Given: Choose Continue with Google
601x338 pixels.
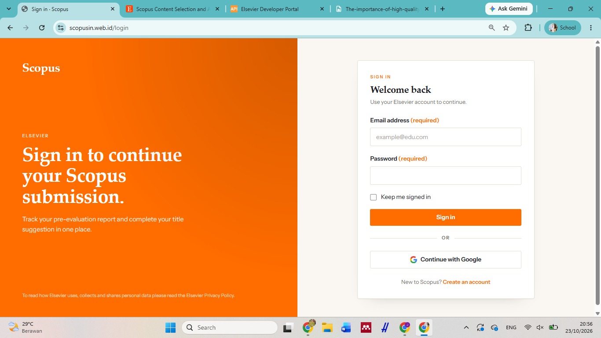Looking at the screenshot, I should tap(446, 260).
